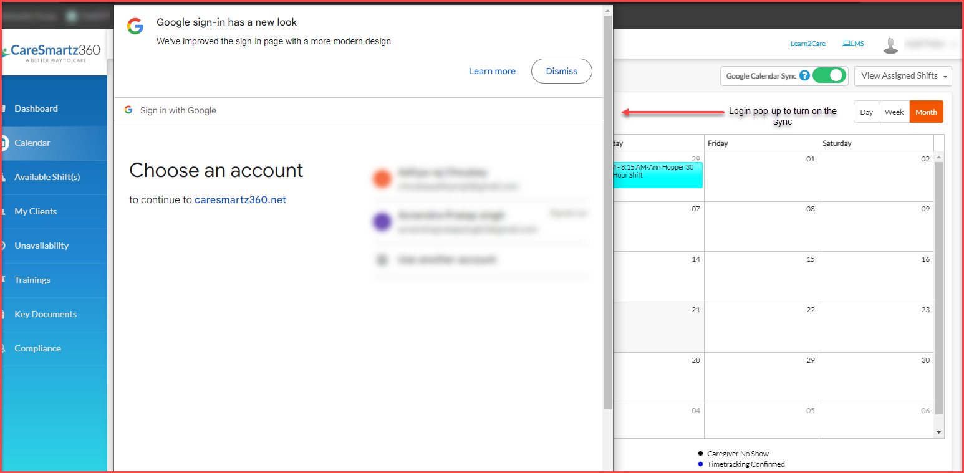Click the orange account avatar in chooser
Viewport: 964px width, 473px height.
[x=382, y=179]
